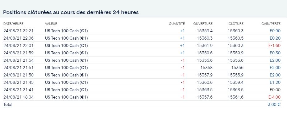Viewport: 287px width, 117px height.
Task: Open the 22:06 US Tech 100 Cash position
Action: point(66,38)
